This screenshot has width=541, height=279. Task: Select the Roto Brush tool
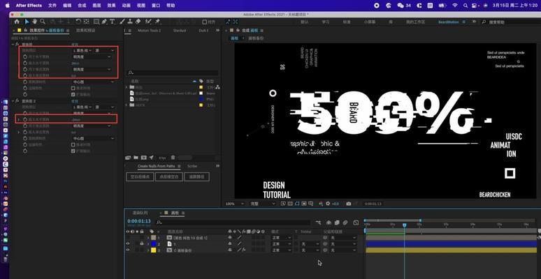(148, 22)
